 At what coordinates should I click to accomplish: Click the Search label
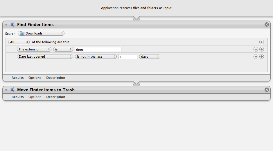pyautogui.click(x=10, y=34)
